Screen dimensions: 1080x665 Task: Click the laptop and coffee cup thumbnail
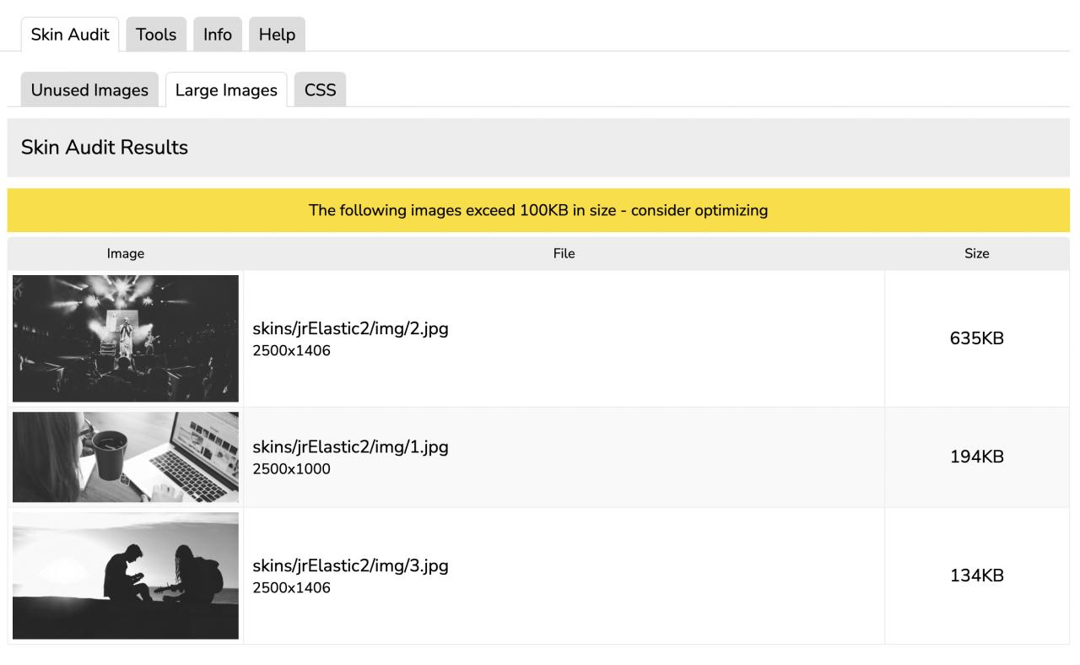[126, 457]
